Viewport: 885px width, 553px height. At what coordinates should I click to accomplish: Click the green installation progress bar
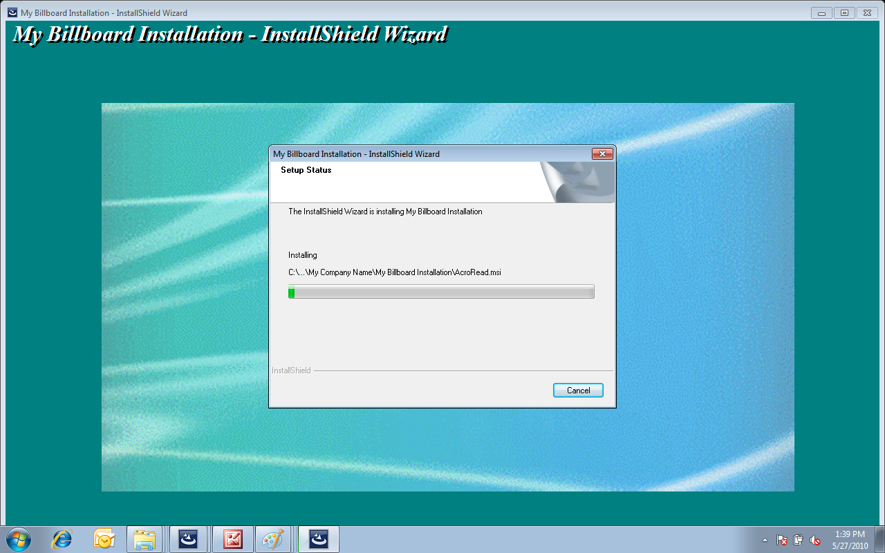point(441,292)
